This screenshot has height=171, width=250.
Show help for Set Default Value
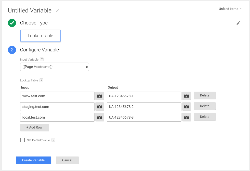[53, 140]
